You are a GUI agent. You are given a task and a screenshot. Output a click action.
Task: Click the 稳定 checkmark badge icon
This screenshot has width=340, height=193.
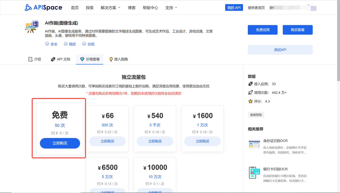click(x=65, y=44)
